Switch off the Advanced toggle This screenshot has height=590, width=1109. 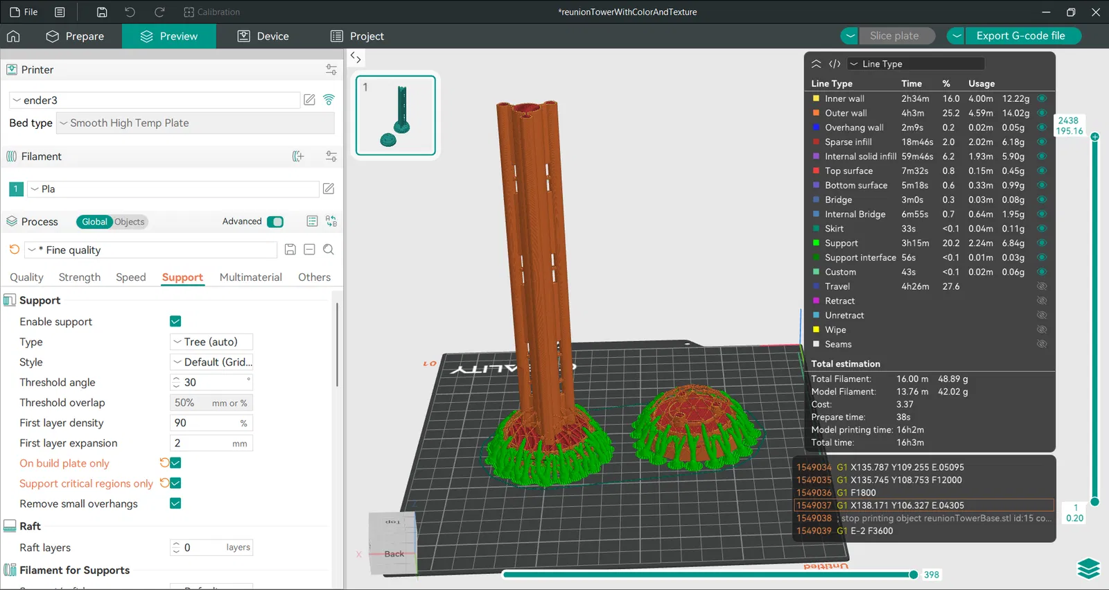coord(275,222)
